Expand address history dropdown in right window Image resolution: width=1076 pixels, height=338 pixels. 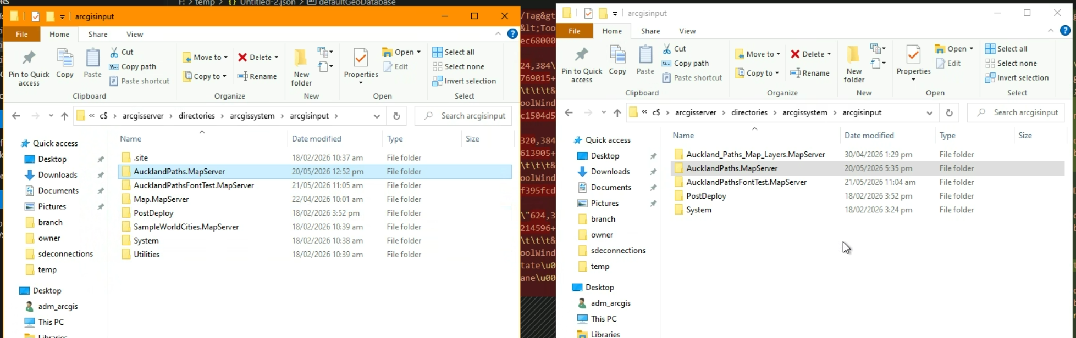click(929, 112)
